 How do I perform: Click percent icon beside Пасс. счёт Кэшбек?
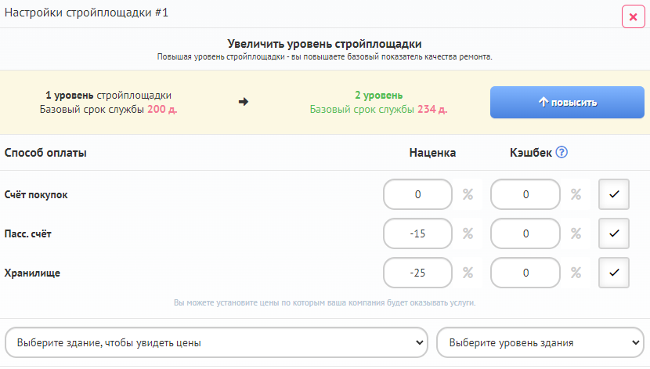coord(576,233)
